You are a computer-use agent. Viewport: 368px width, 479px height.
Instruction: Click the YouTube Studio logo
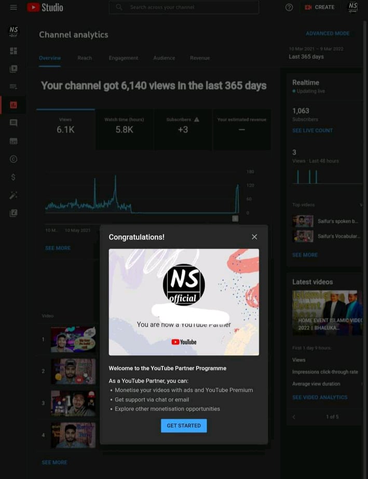[x=45, y=7]
